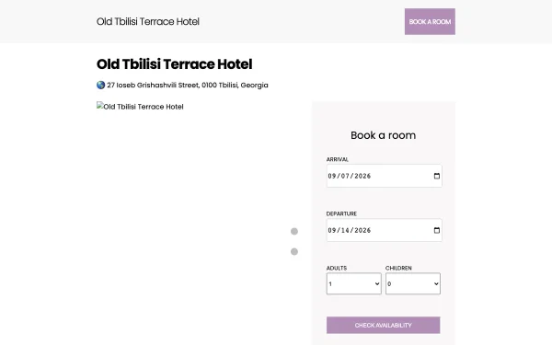Open the departure date calendar picker icon
552x345 pixels.
436,230
